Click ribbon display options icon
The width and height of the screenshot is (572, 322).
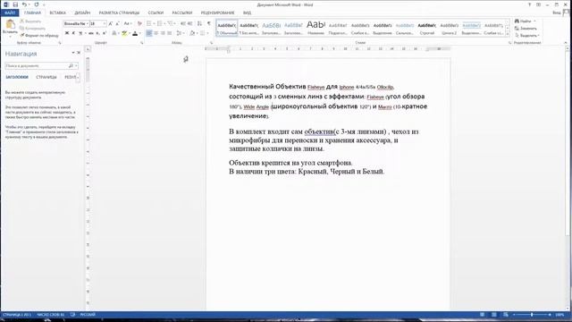(538, 4)
